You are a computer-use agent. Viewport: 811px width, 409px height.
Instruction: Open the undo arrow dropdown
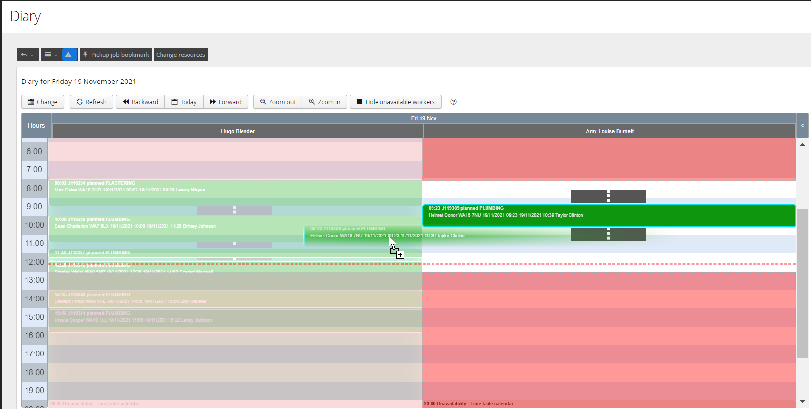coord(27,55)
